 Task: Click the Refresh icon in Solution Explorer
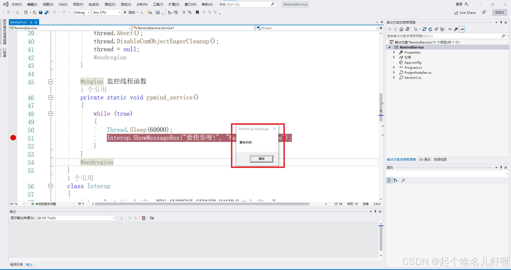coord(430,29)
